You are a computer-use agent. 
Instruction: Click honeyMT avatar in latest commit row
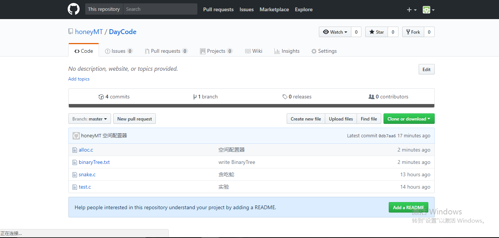76,136
